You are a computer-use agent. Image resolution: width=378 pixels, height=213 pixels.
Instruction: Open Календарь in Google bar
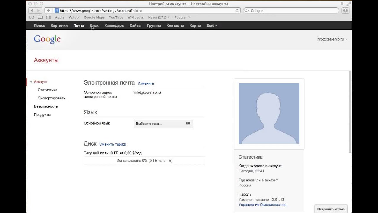point(114,25)
